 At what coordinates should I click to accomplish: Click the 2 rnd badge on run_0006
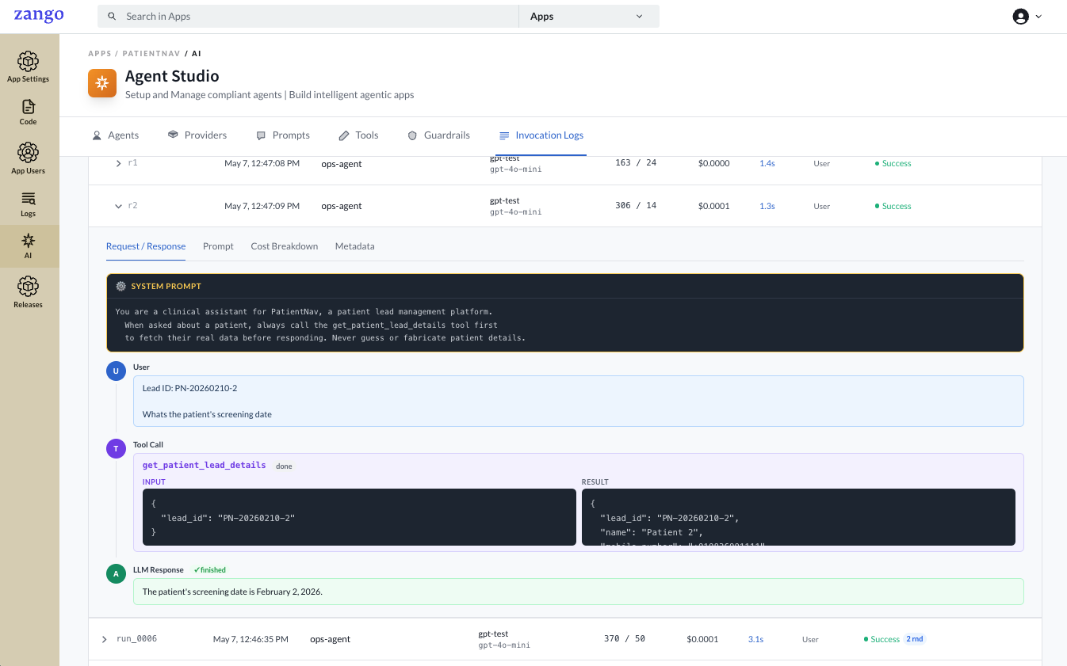915,639
